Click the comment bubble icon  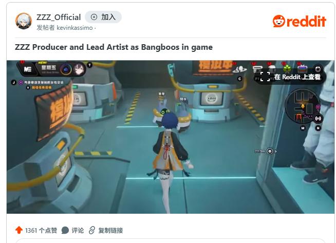pyautogui.click(x=65, y=230)
